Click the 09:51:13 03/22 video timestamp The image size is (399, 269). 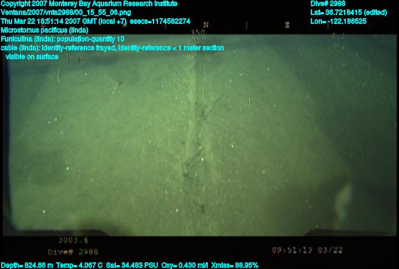pyautogui.click(x=309, y=250)
